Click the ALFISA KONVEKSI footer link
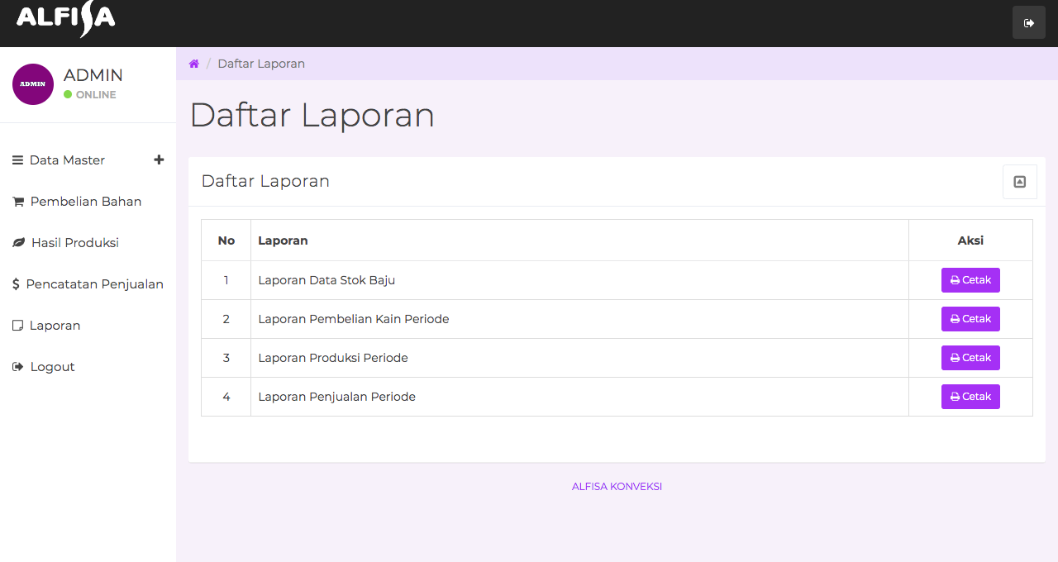Image resolution: width=1058 pixels, height=562 pixels. [617, 487]
